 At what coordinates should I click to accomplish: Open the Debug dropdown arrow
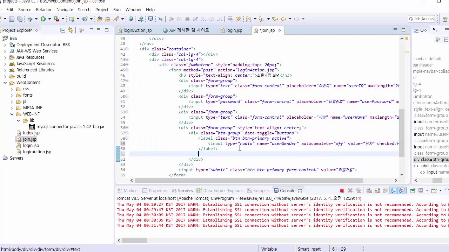coord(36,19)
